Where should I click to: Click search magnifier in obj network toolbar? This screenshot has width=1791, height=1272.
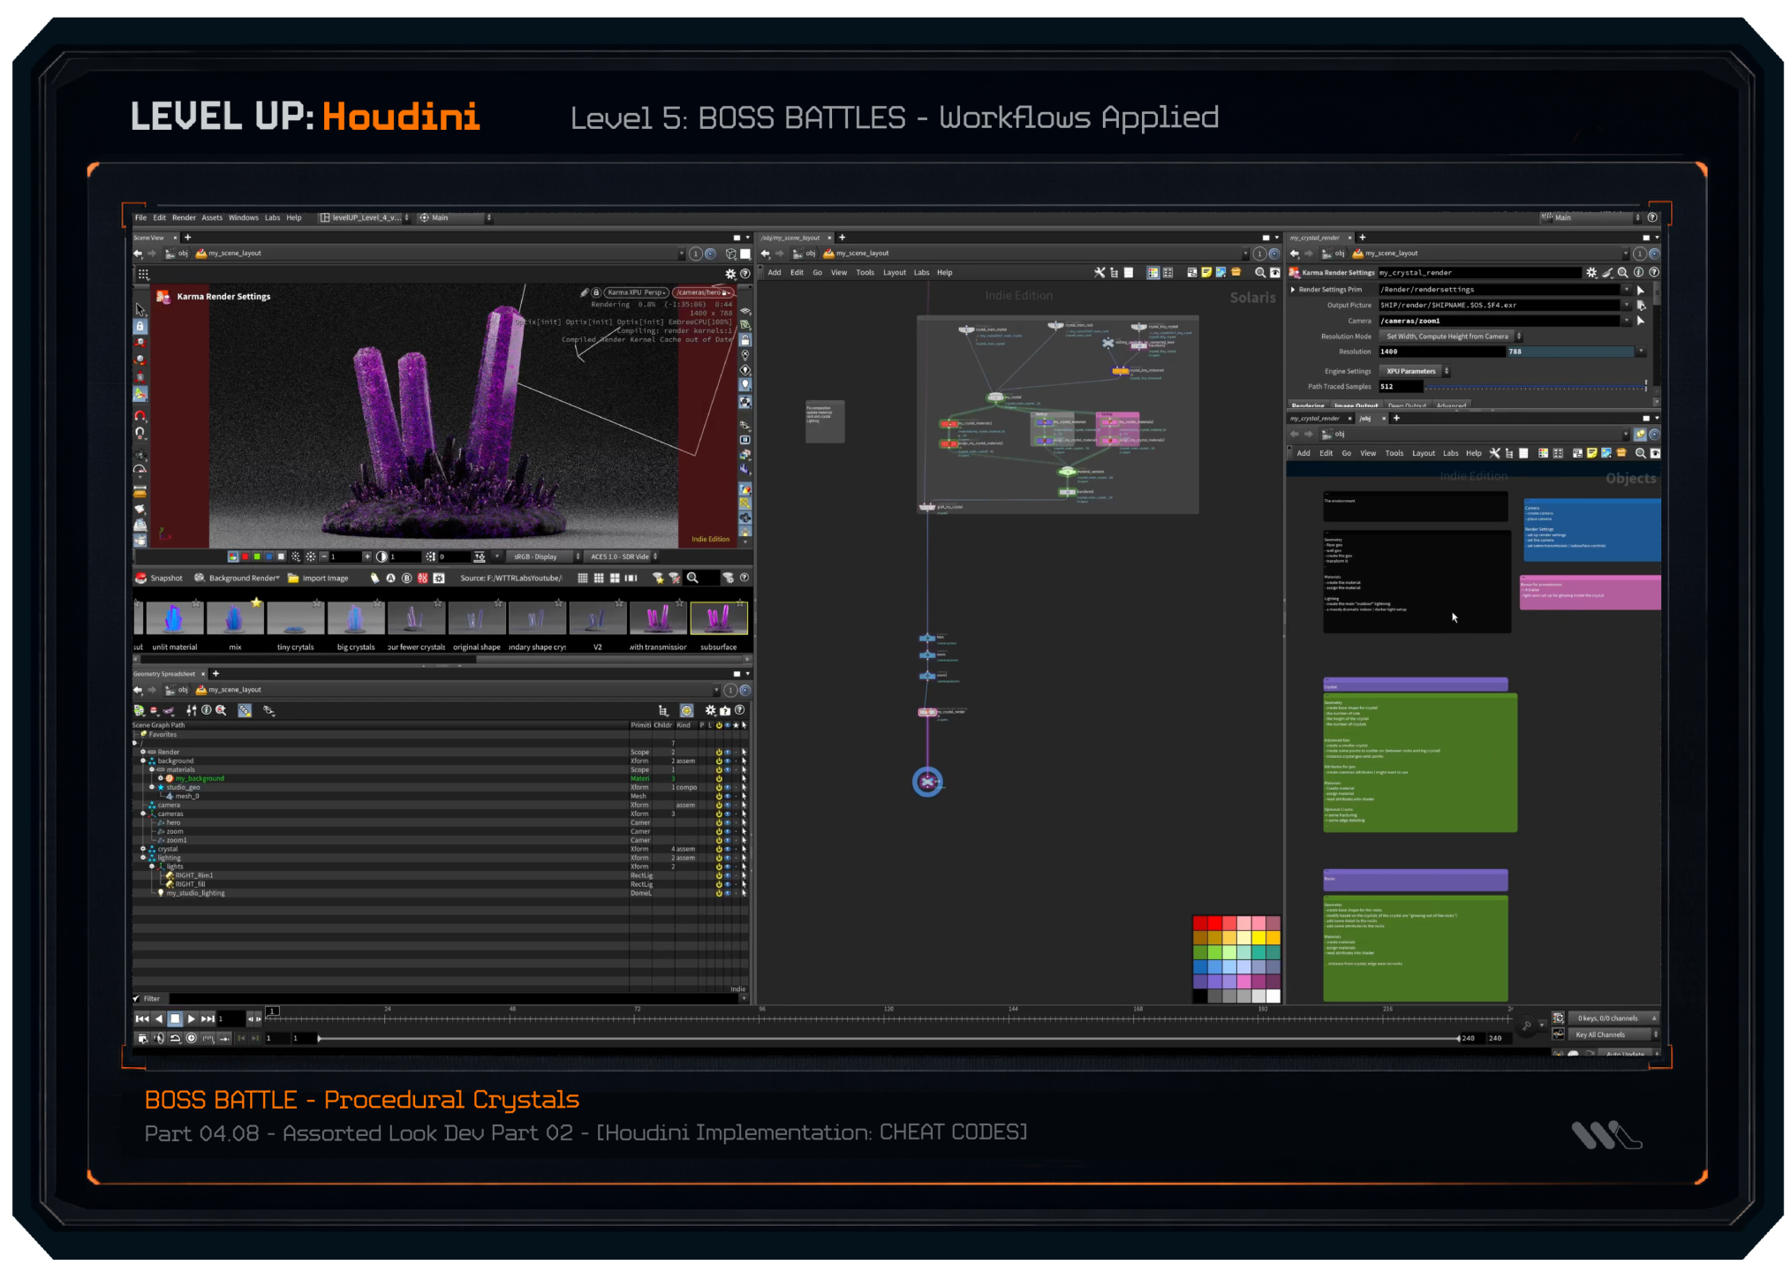click(1640, 453)
